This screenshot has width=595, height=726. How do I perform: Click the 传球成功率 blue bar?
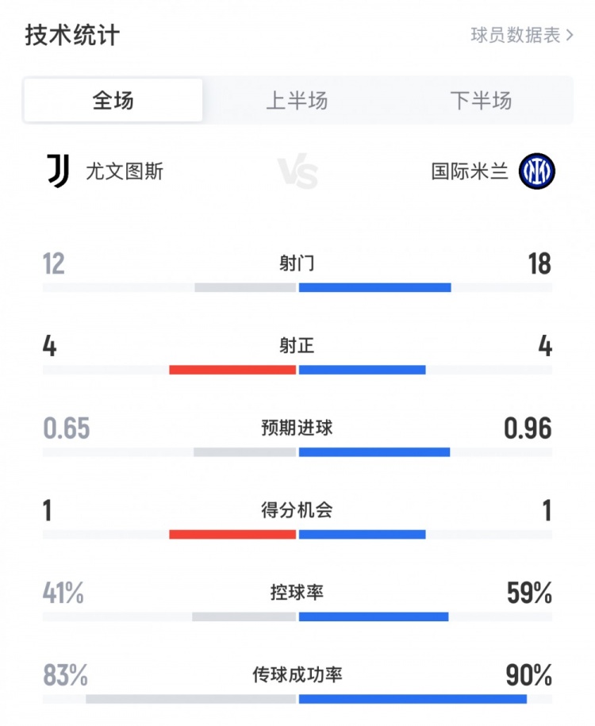[412, 699]
